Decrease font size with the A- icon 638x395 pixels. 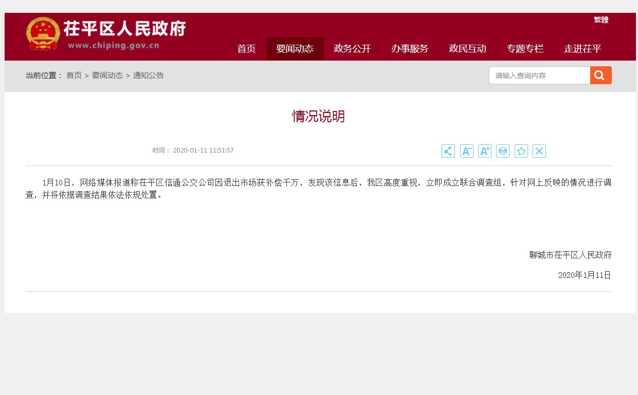pyautogui.click(x=466, y=151)
